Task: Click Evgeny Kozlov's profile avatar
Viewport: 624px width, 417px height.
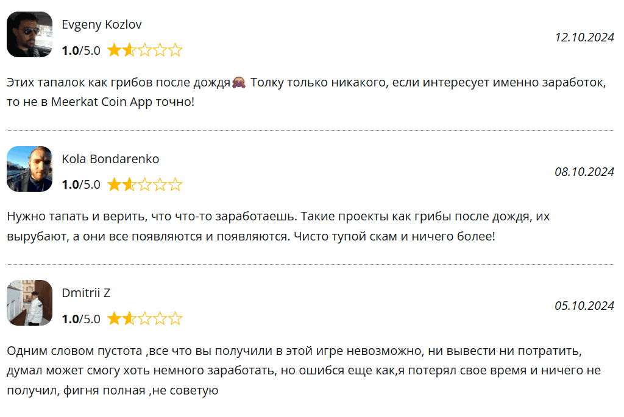Action: [29, 35]
